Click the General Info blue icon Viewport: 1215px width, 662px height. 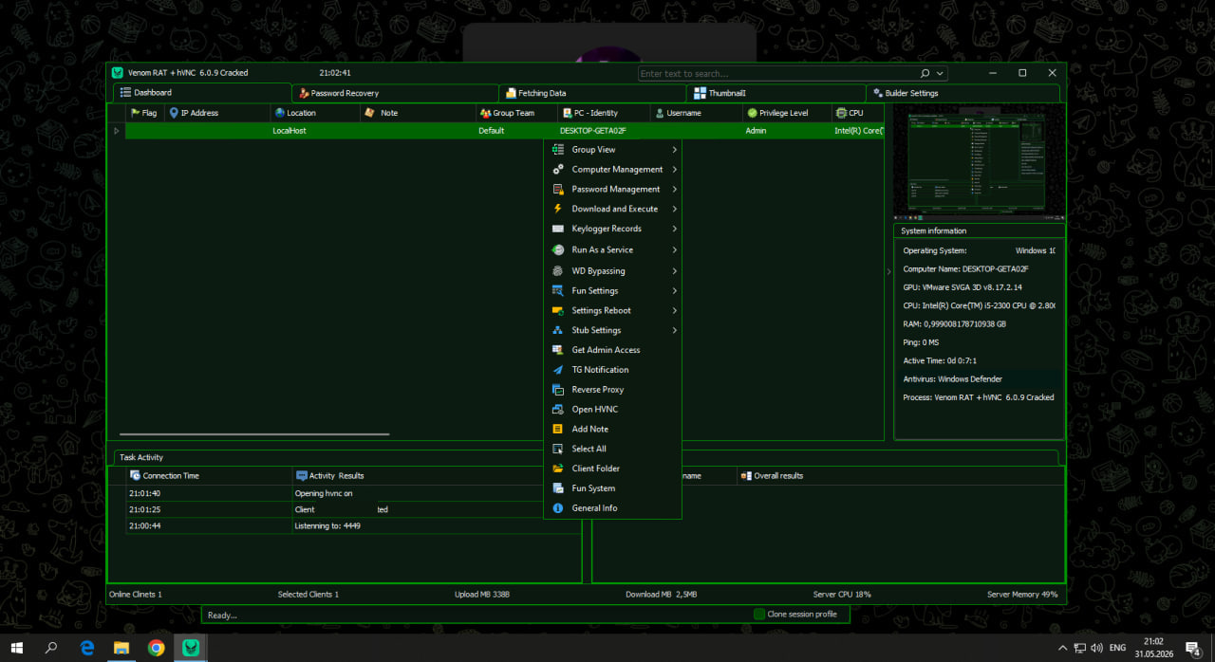[558, 508]
